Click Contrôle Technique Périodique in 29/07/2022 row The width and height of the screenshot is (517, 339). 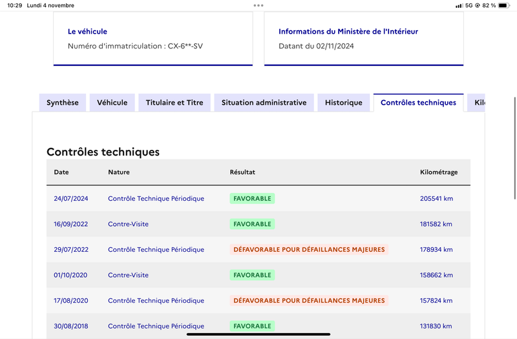click(x=156, y=249)
